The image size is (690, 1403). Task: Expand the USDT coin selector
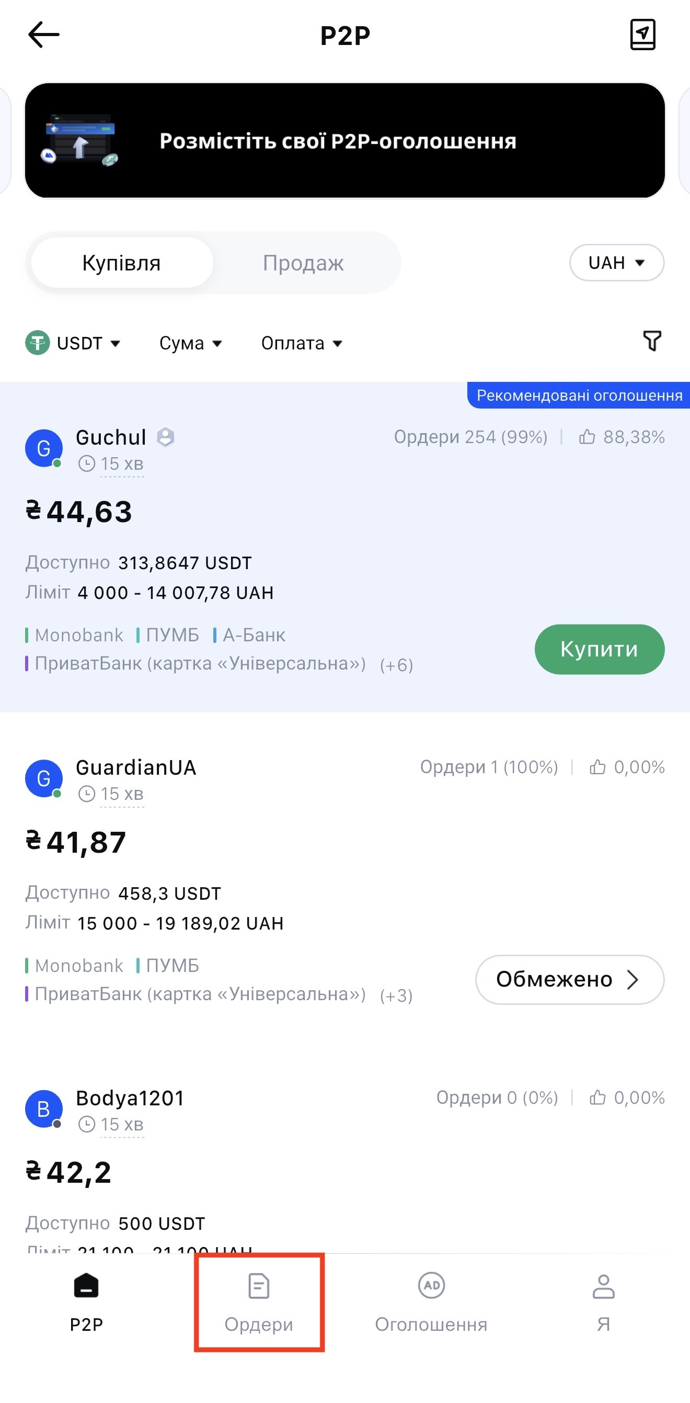tap(73, 343)
